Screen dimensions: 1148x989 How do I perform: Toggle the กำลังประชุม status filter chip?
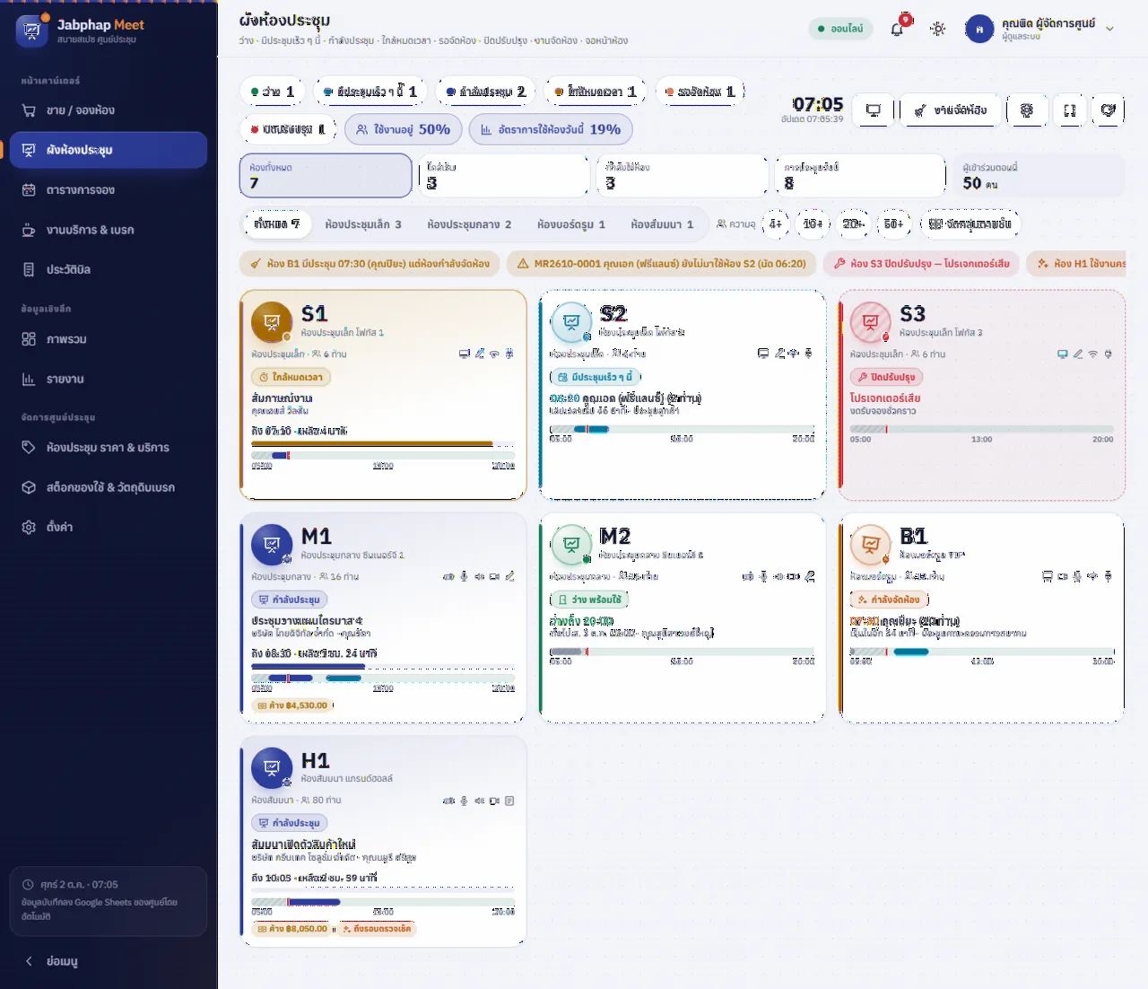(x=485, y=92)
